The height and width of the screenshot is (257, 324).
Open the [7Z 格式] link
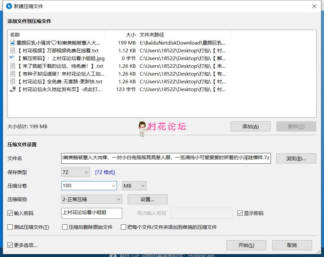105,172
